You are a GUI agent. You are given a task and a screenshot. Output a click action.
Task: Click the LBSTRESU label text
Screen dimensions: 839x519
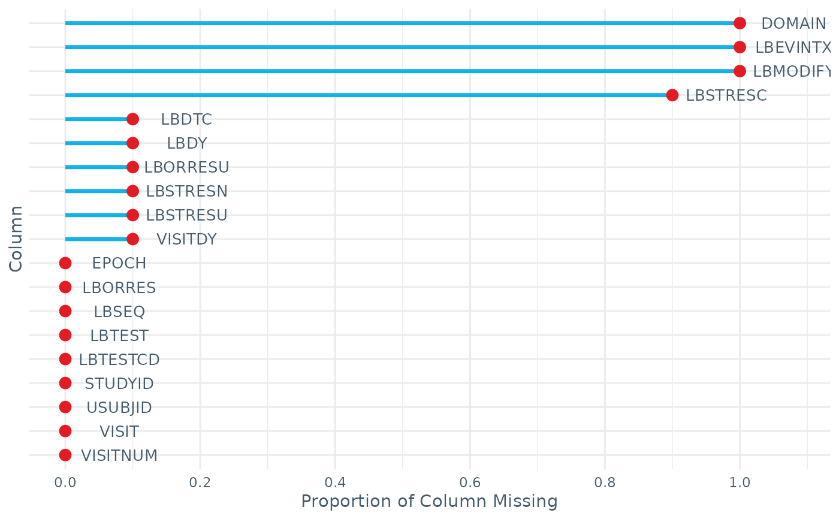coord(186,215)
